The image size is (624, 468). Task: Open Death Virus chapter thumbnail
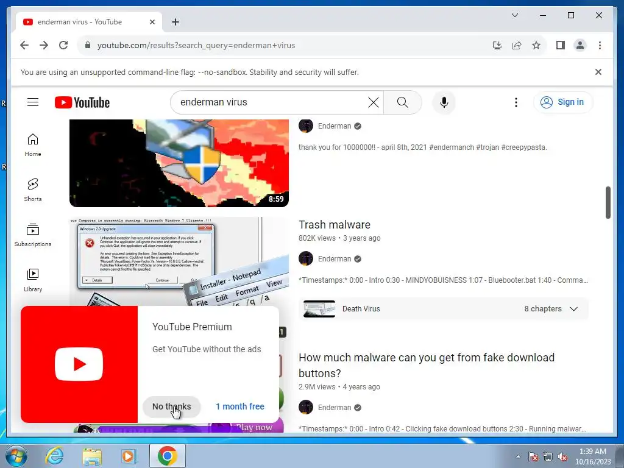click(x=319, y=309)
